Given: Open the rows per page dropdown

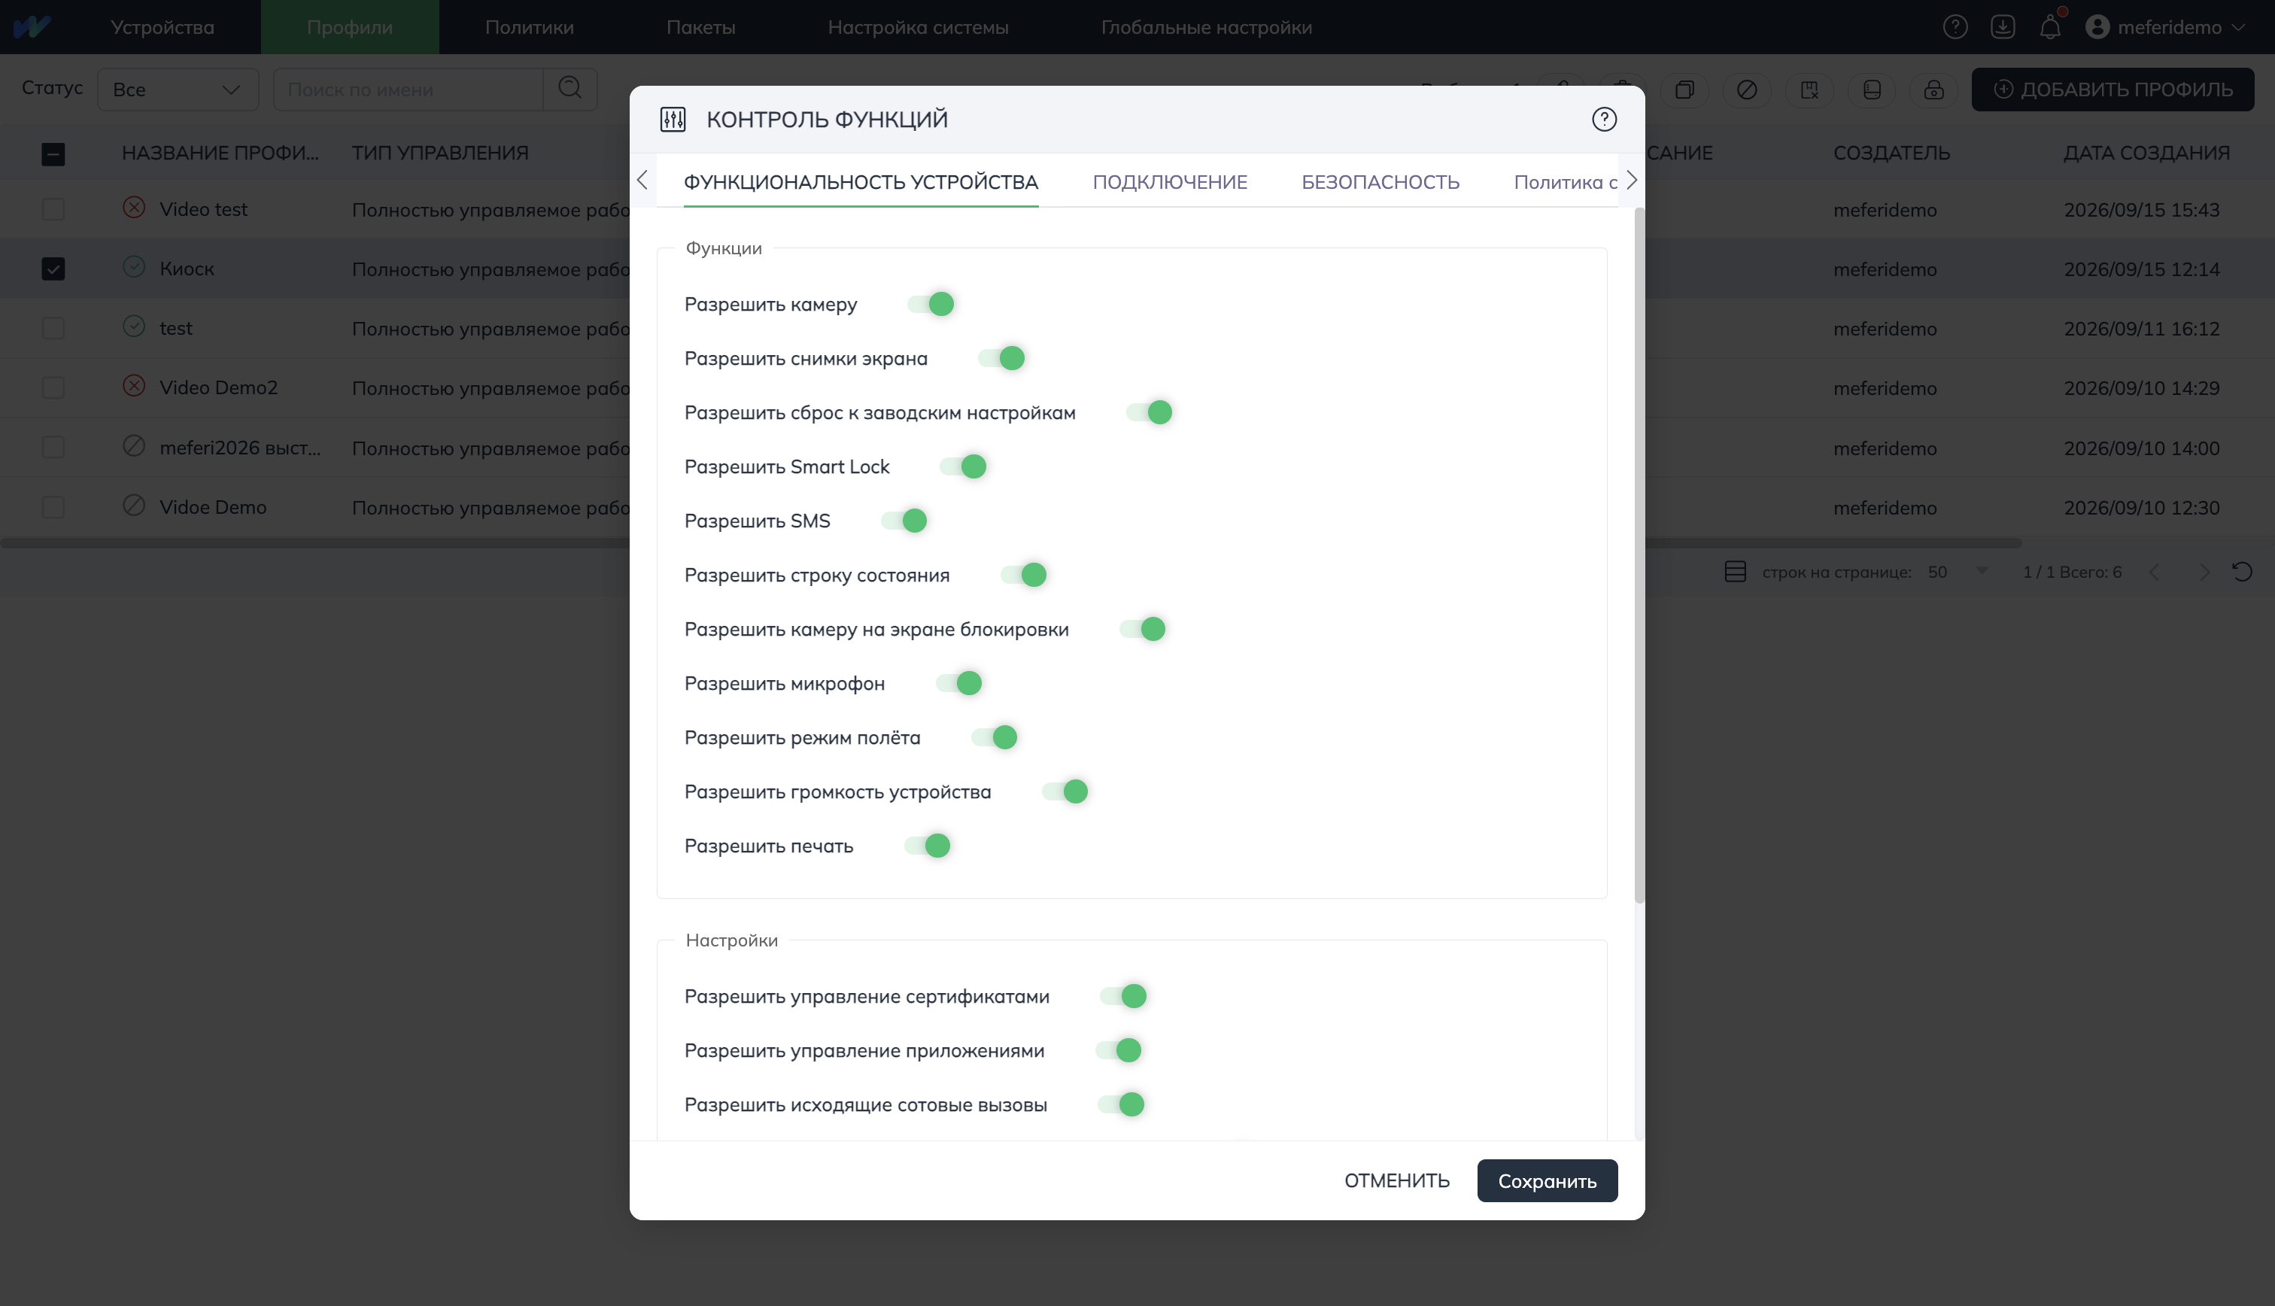Looking at the screenshot, I should [x=1958, y=572].
